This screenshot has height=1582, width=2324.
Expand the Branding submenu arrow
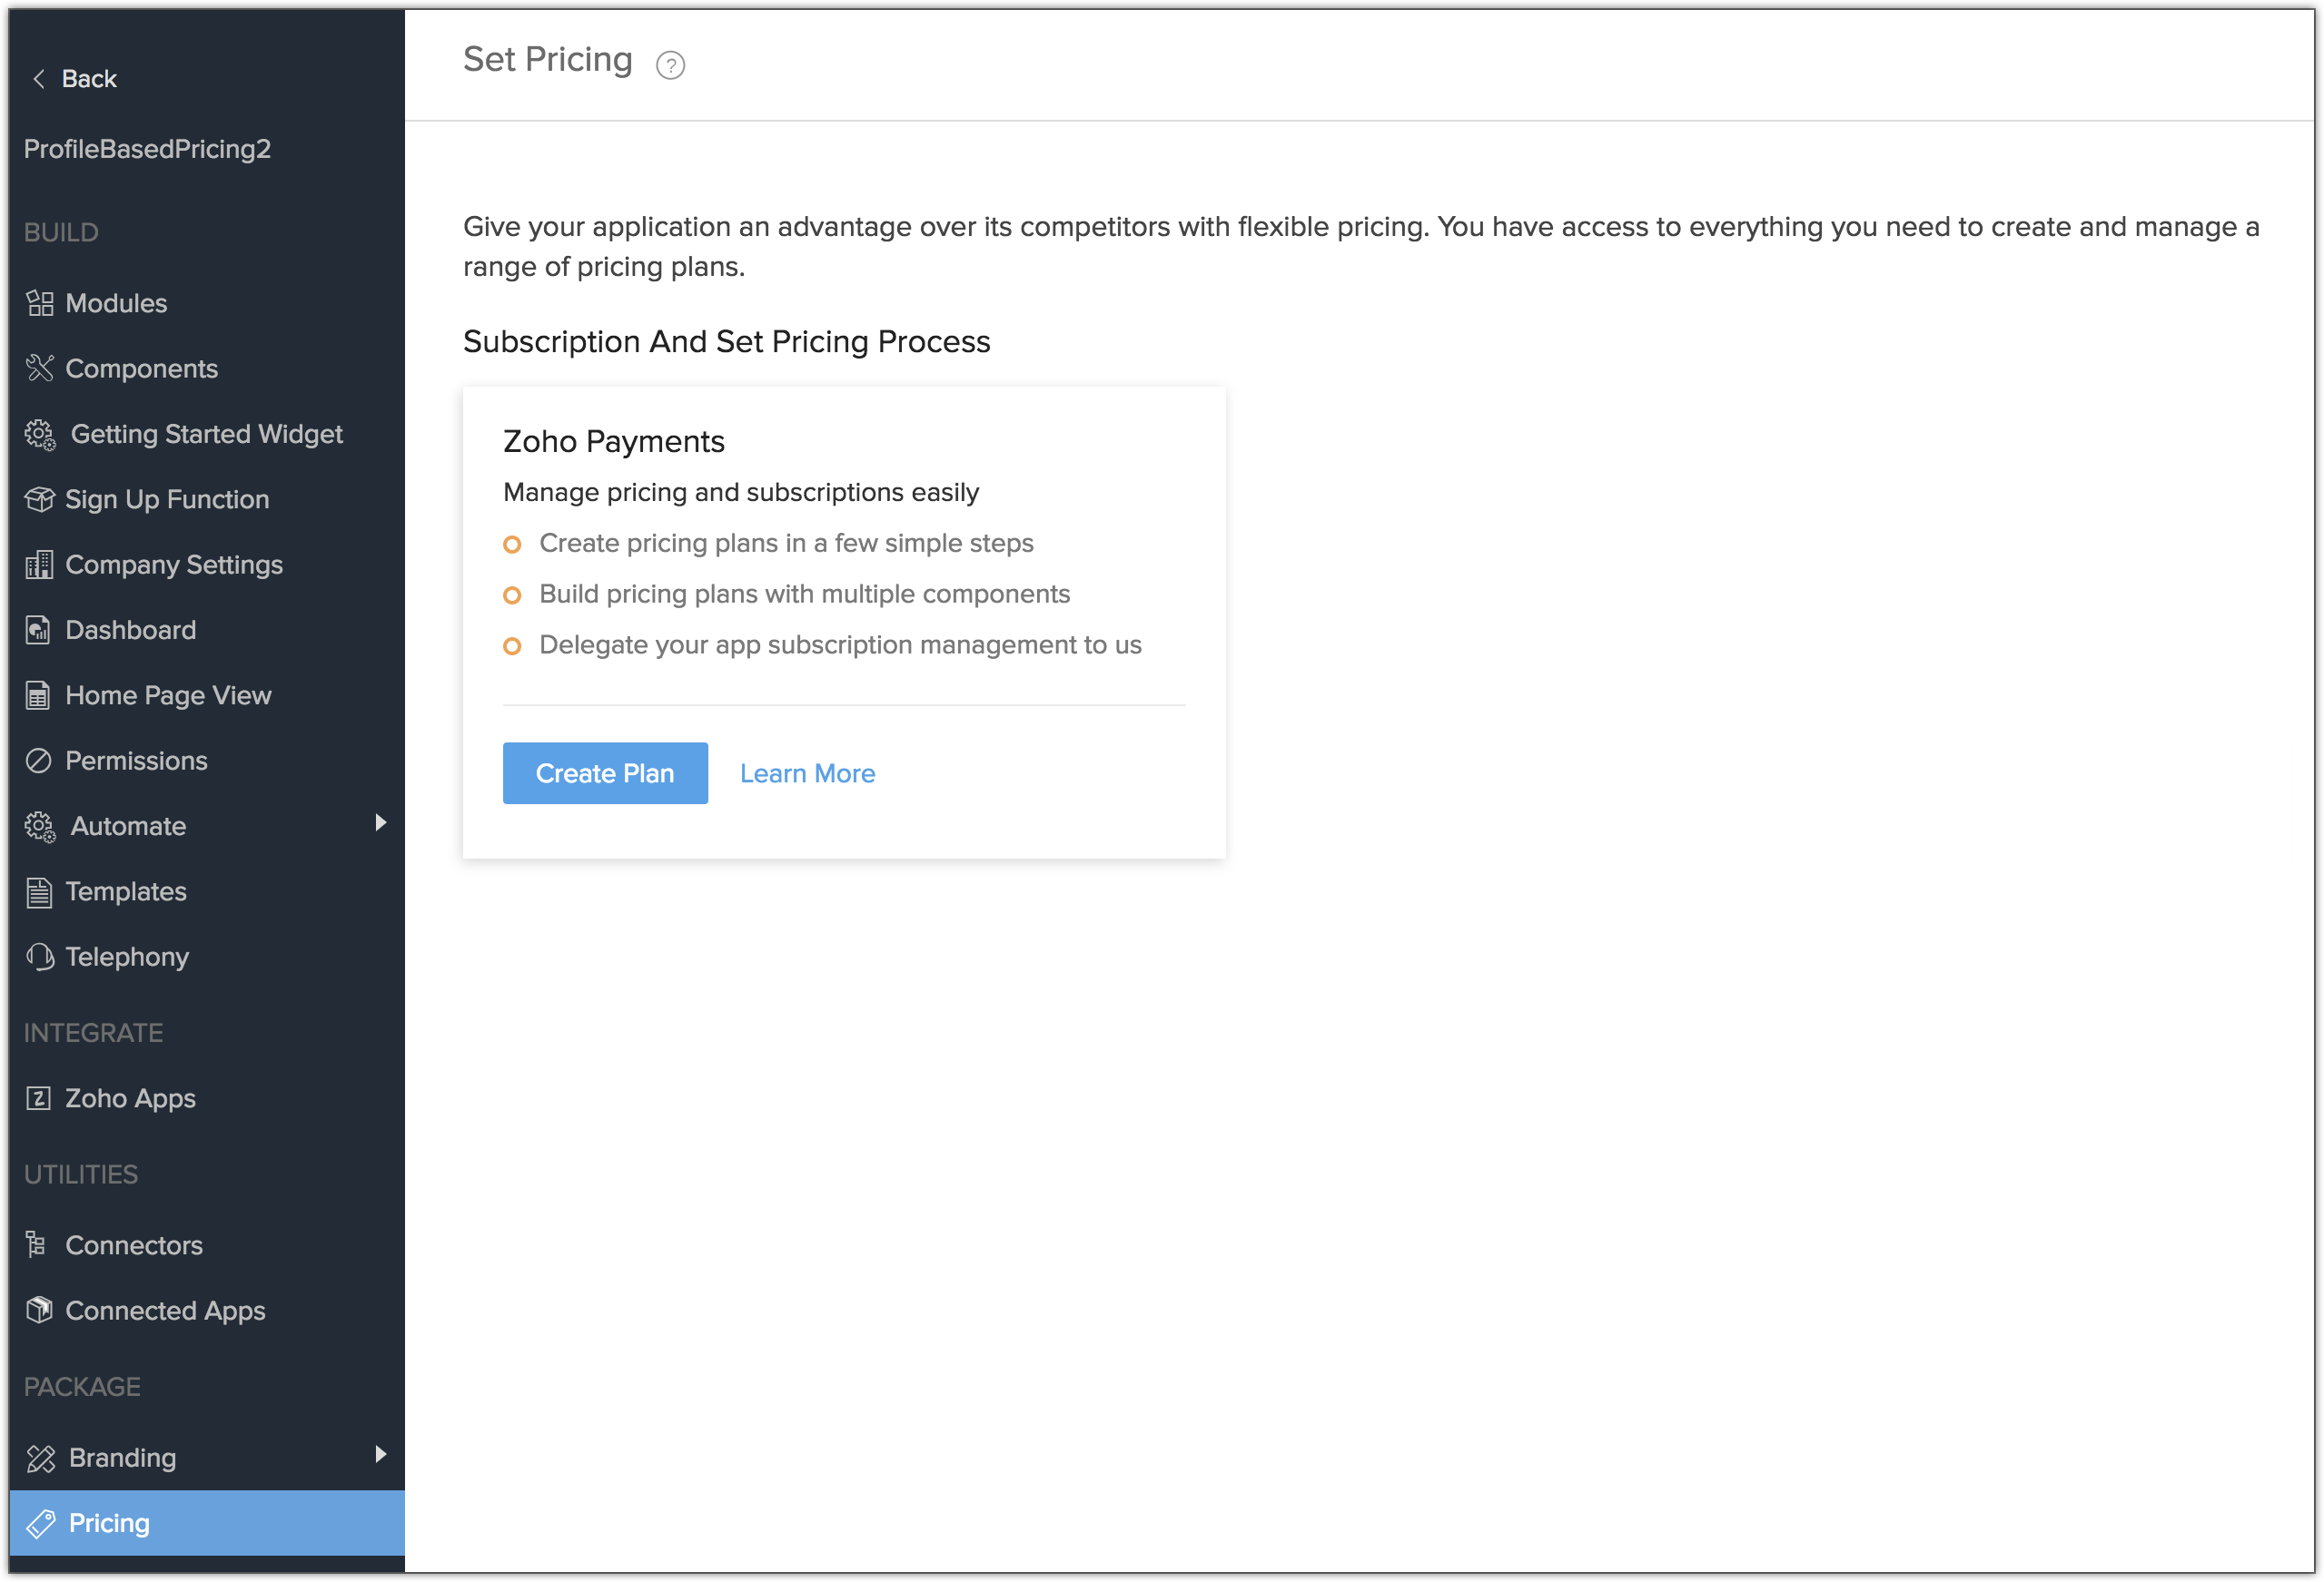tap(380, 1454)
